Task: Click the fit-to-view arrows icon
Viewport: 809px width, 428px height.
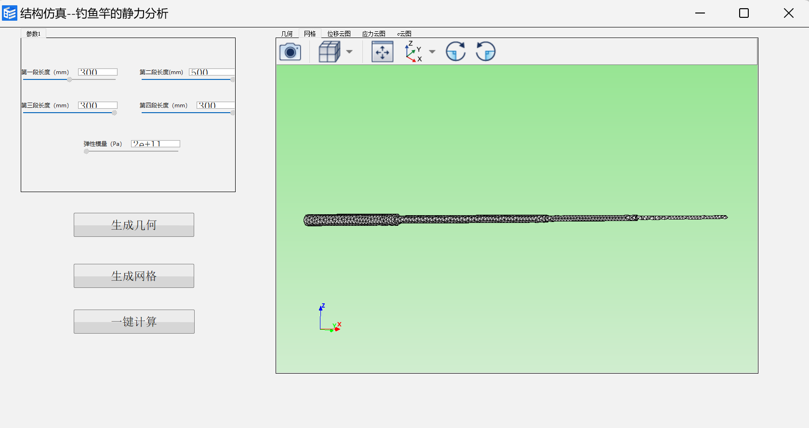Action: click(x=383, y=52)
